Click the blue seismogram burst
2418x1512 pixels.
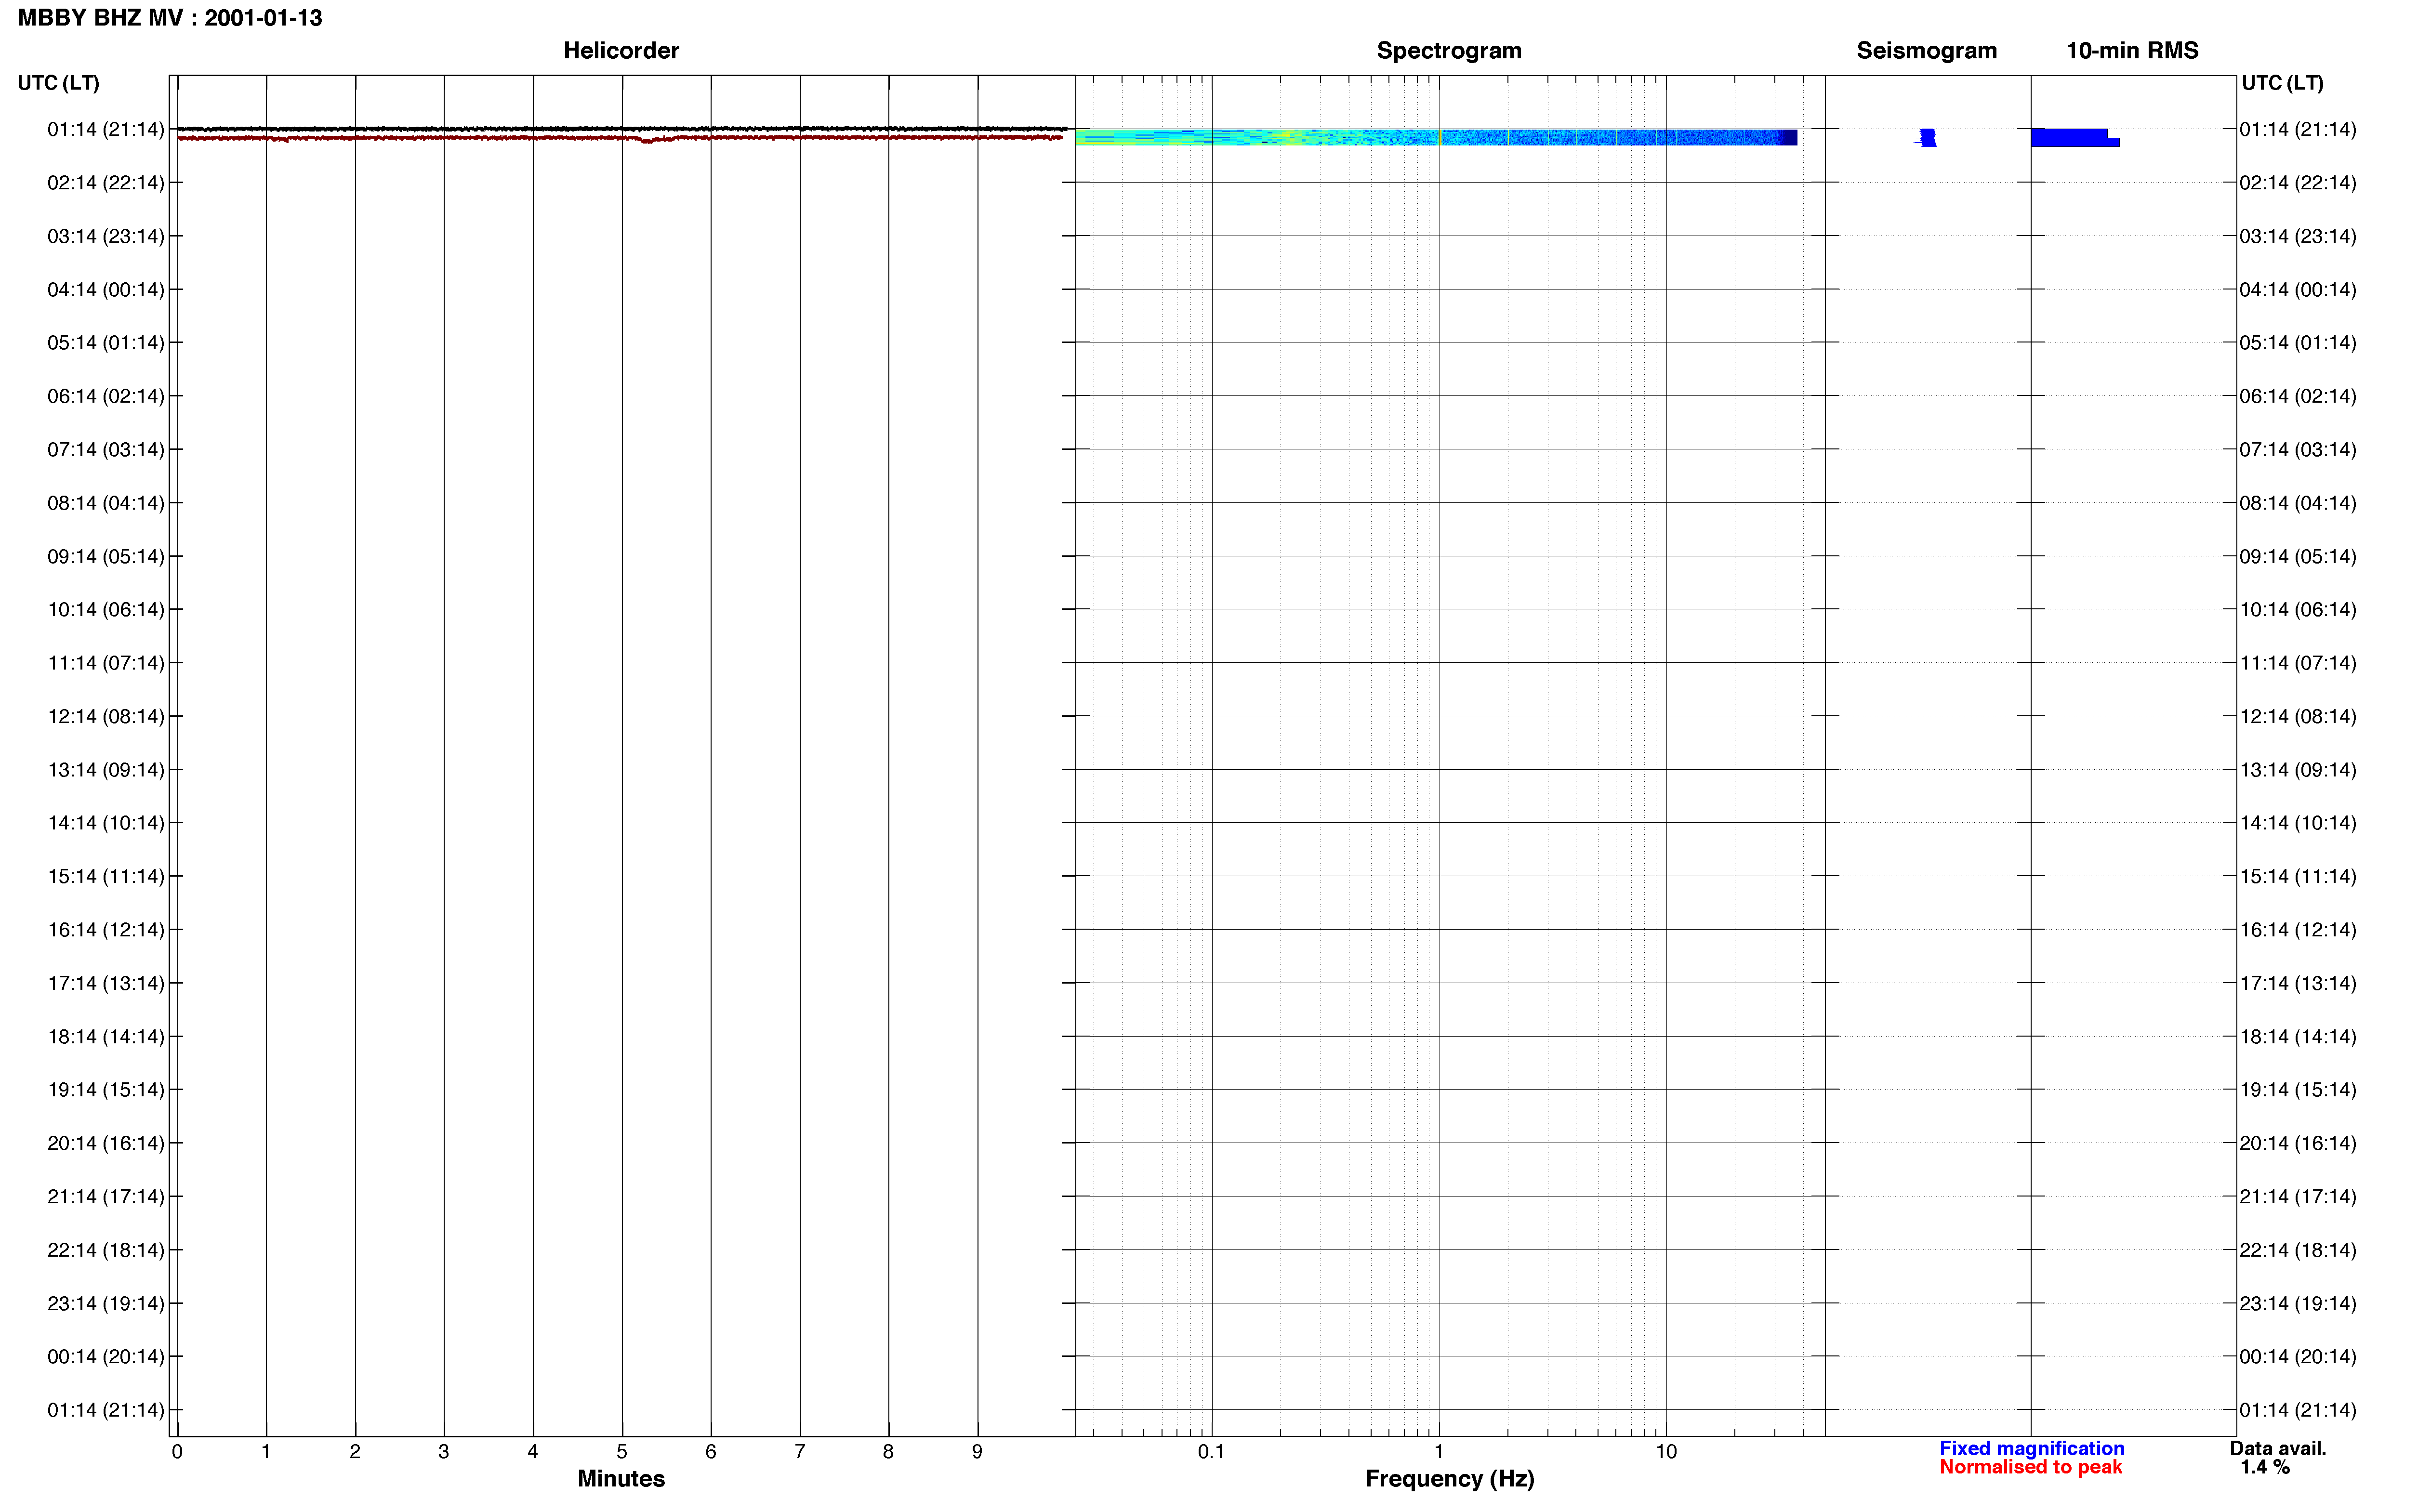(x=1926, y=138)
